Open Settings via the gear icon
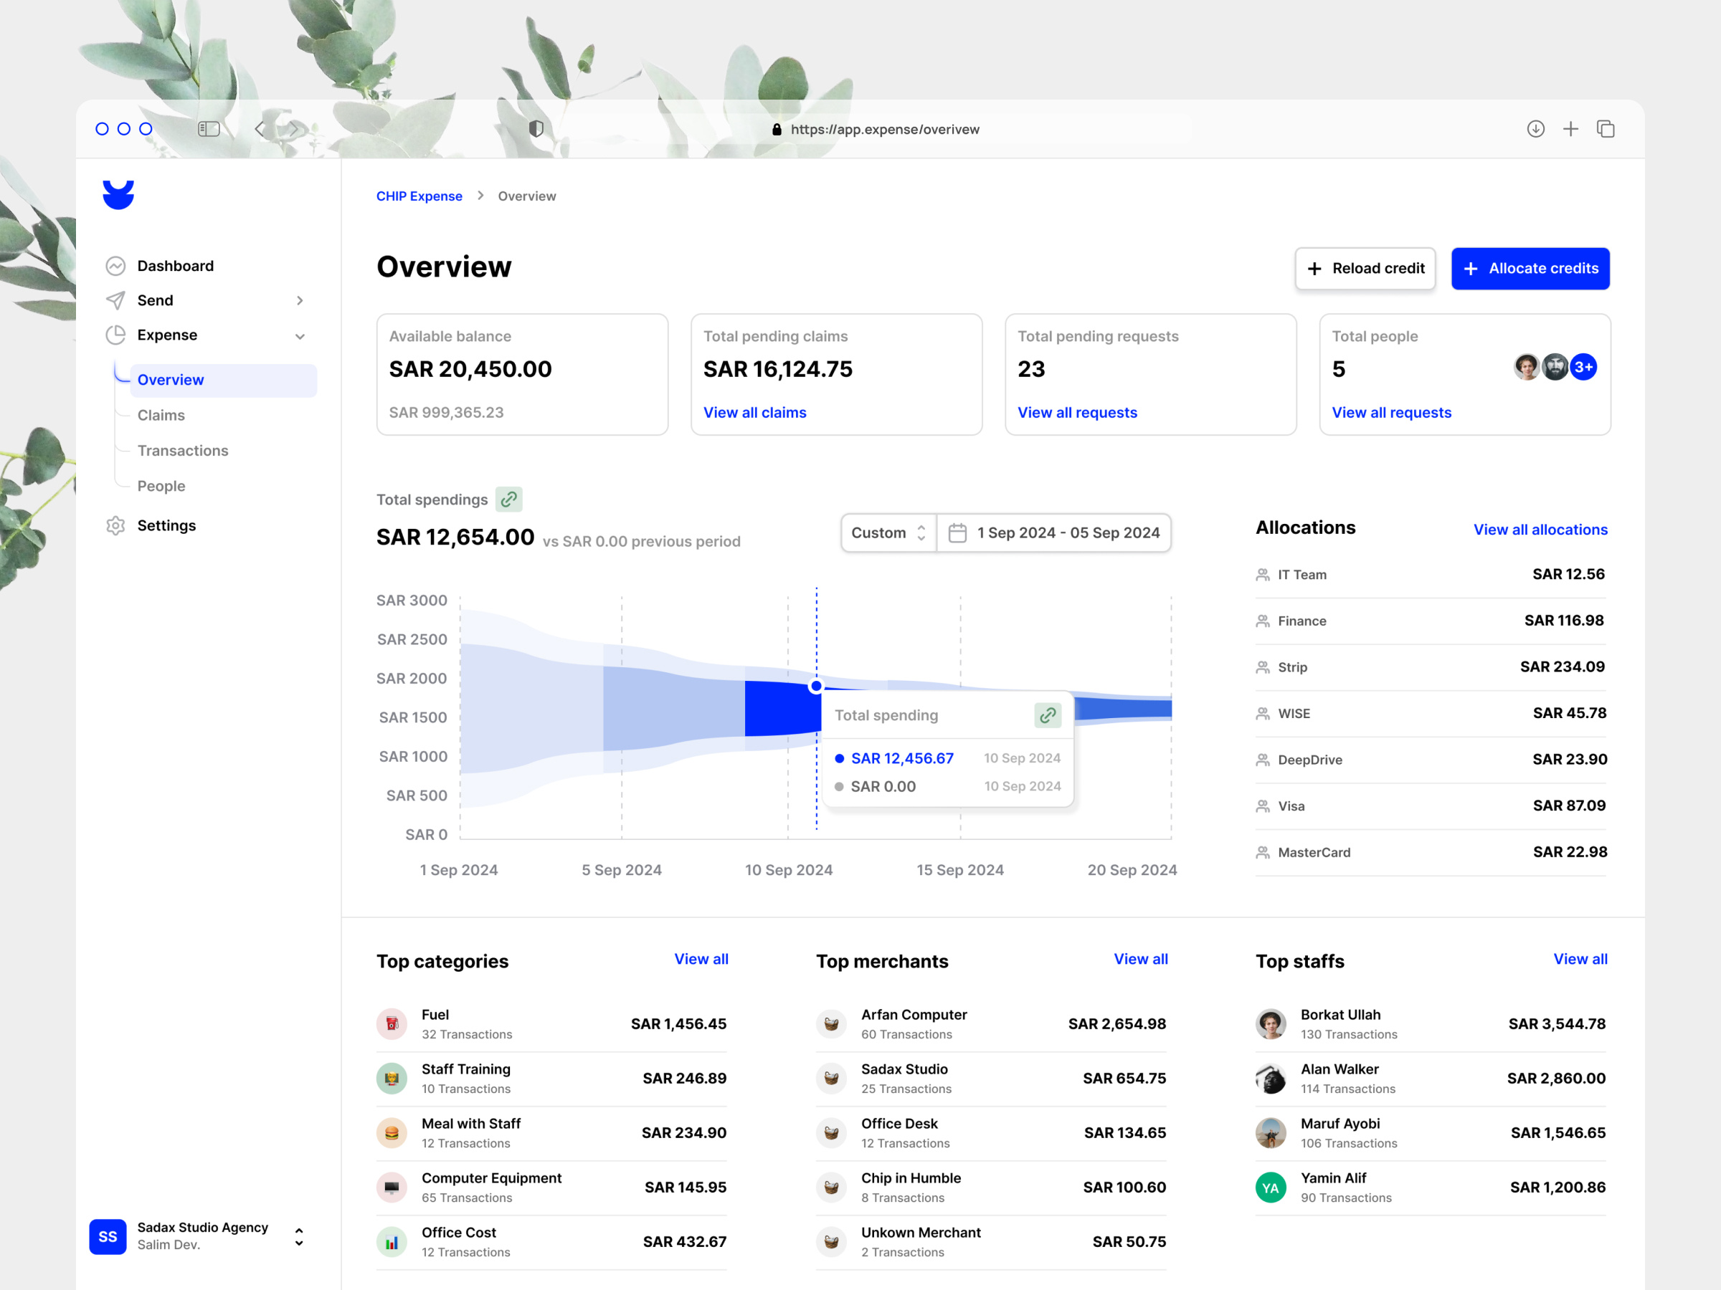The width and height of the screenshot is (1721, 1290). click(x=115, y=525)
